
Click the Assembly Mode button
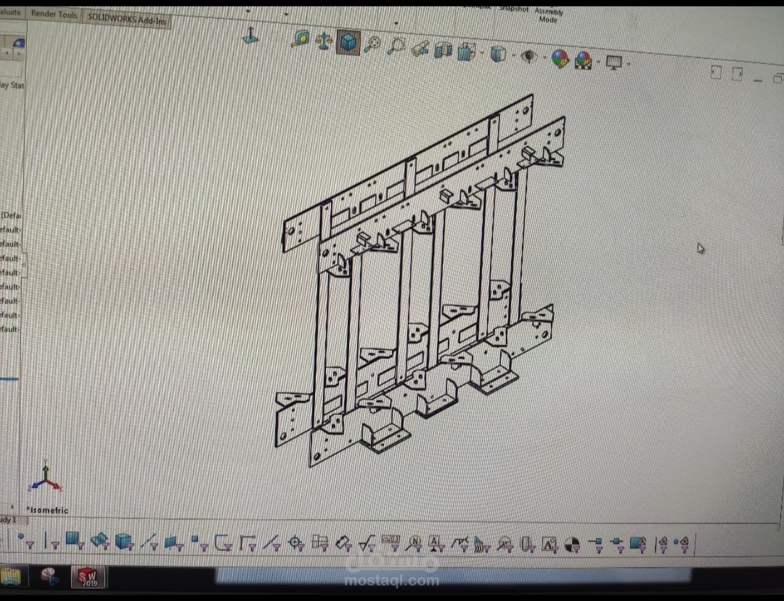click(549, 15)
